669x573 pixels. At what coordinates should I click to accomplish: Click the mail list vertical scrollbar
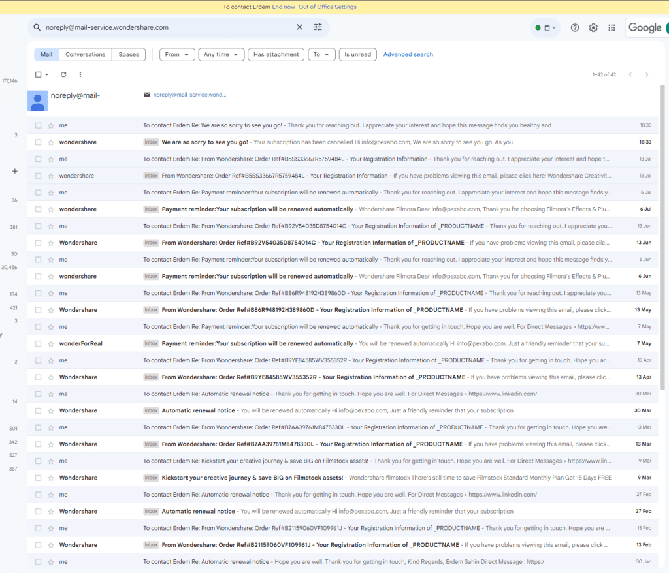662,237
